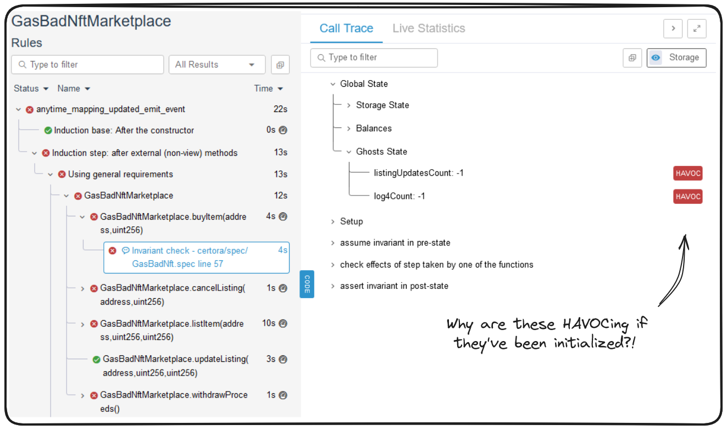Click target icon beside buyItem rule time
The height and width of the screenshot is (430, 727).
coord(283,216)
